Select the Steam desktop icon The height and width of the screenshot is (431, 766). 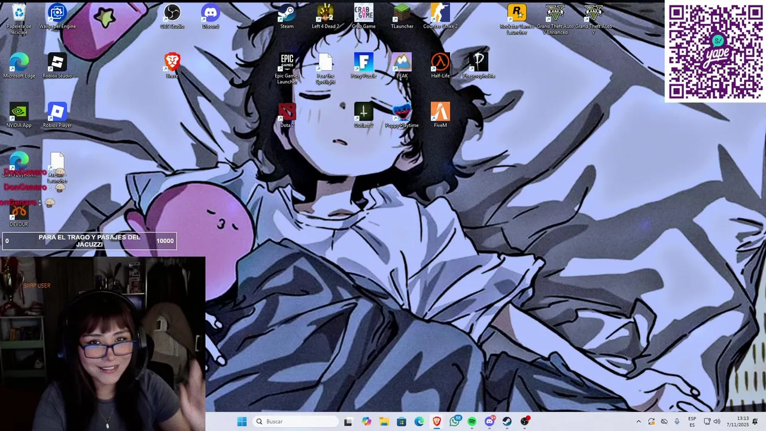pyautogui.click(x=287, y=17)
